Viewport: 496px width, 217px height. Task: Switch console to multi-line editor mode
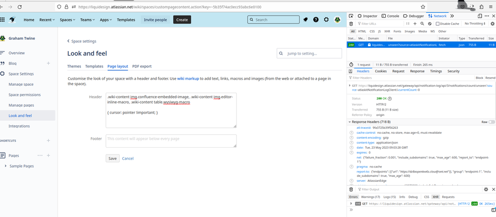coord(493,210)
